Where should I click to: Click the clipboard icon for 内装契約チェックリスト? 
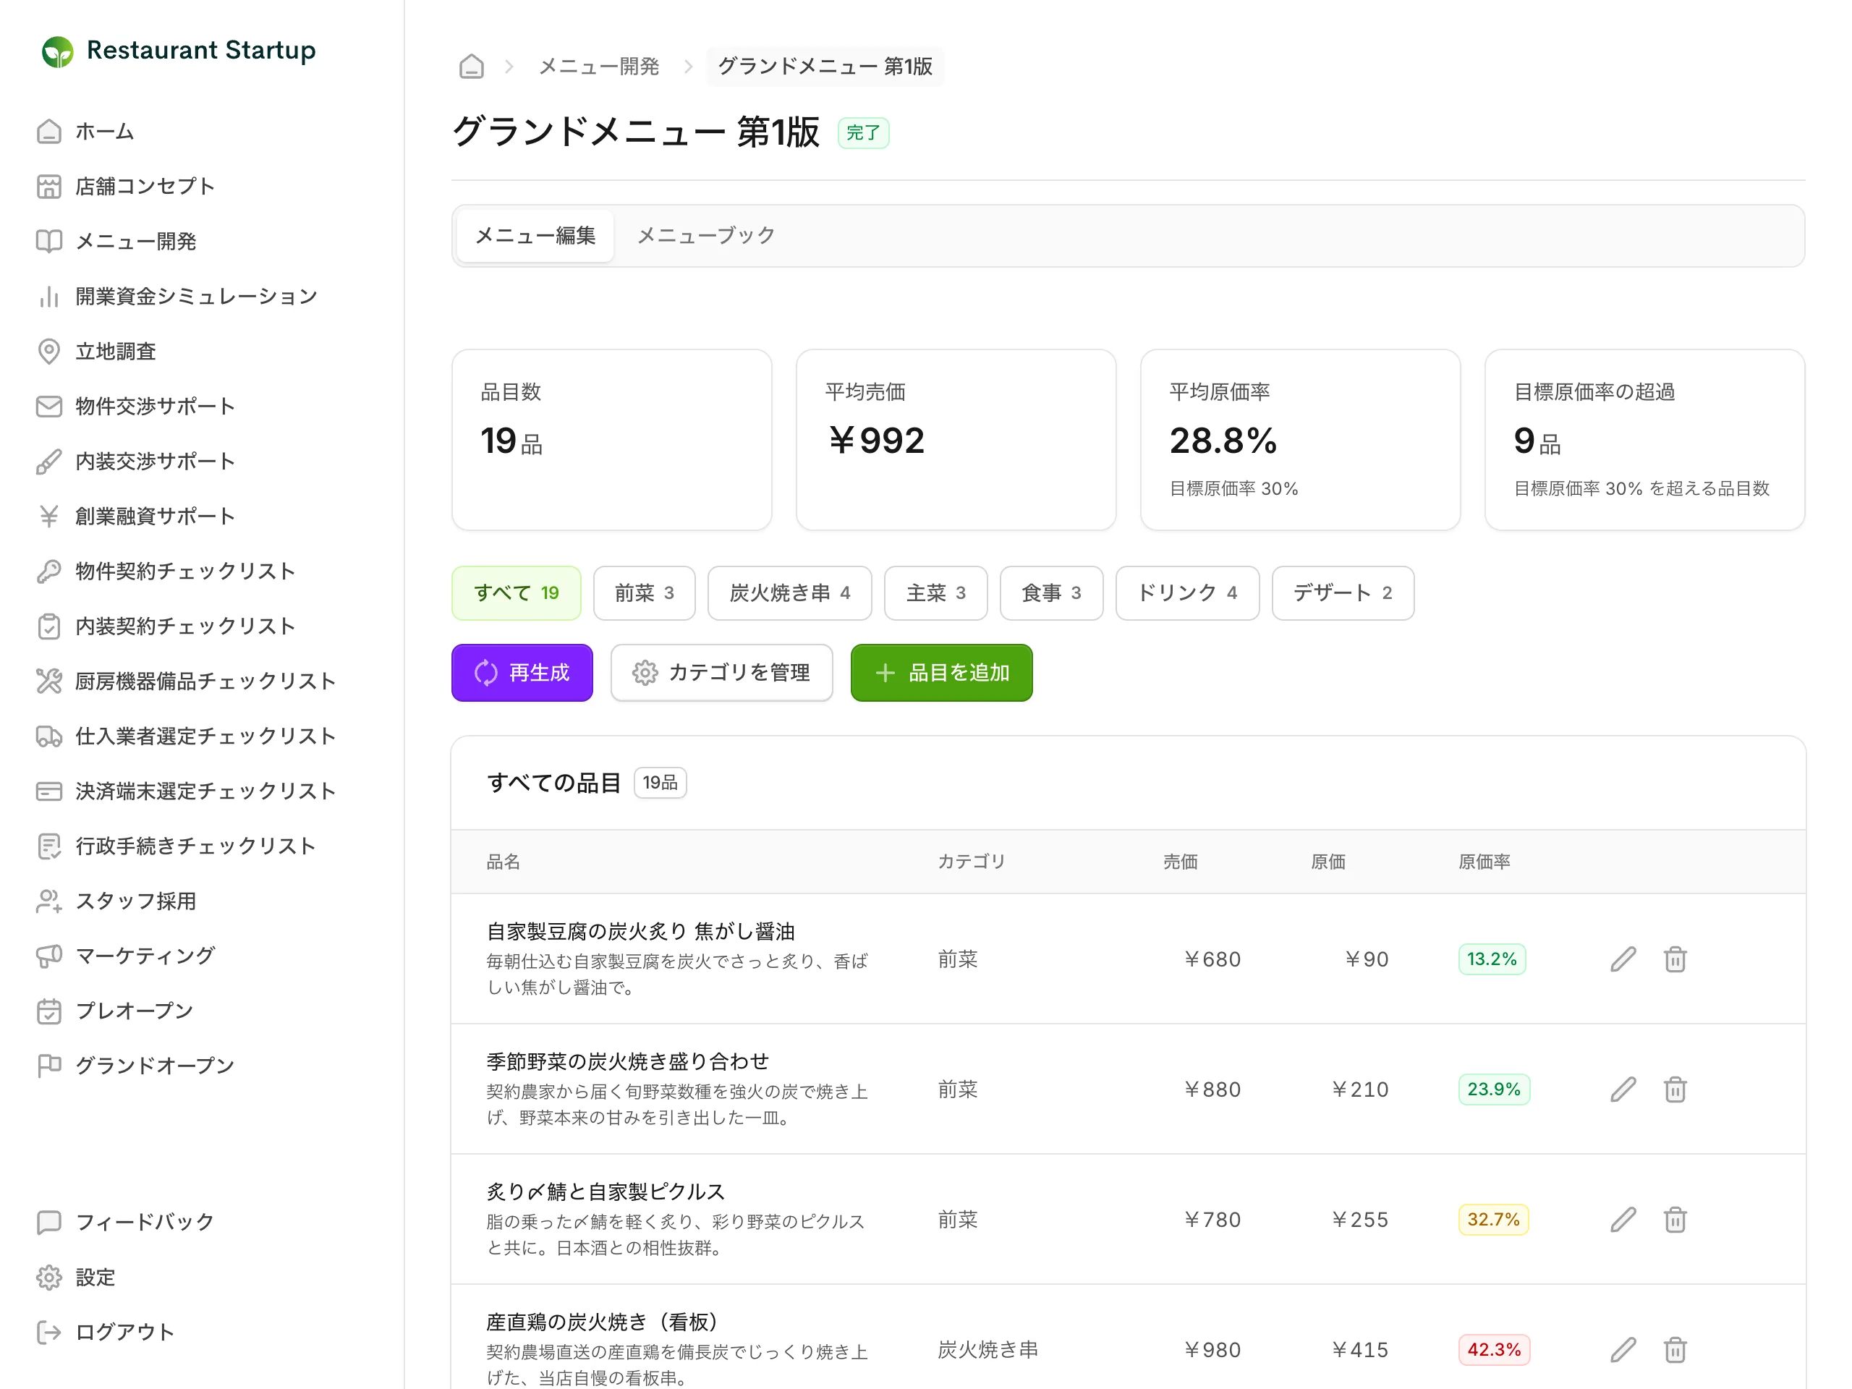(x=48, y=626)
